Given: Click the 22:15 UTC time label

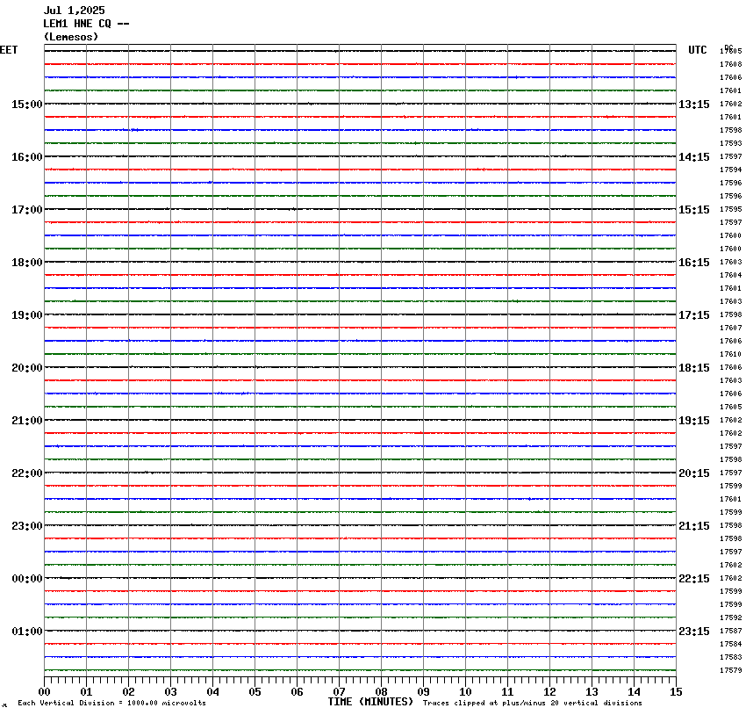Looking at the screenshot, I should point(693,579).
